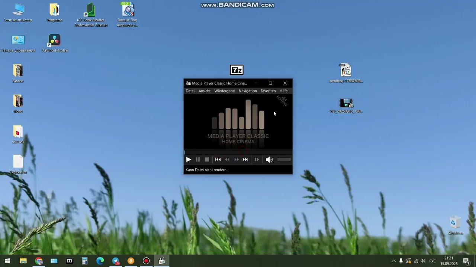Select the Скважина file on the desktop
The width and height of the screenshot is (476, 267).
click(18, 165)
